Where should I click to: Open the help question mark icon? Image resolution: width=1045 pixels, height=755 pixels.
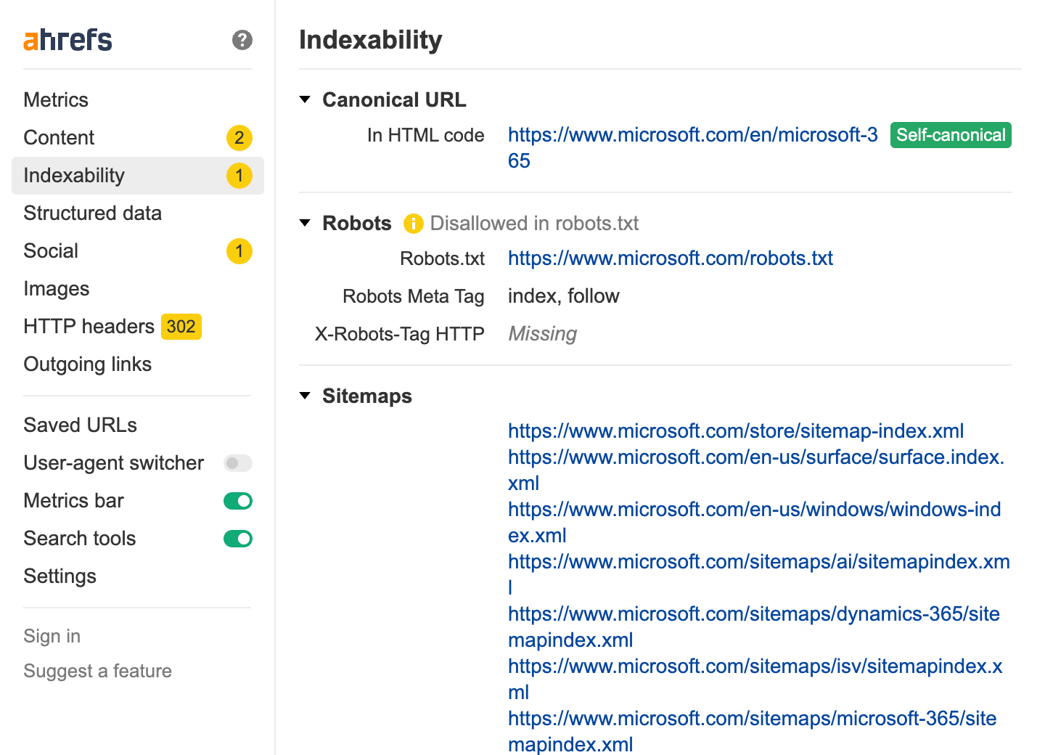(242, 40)
